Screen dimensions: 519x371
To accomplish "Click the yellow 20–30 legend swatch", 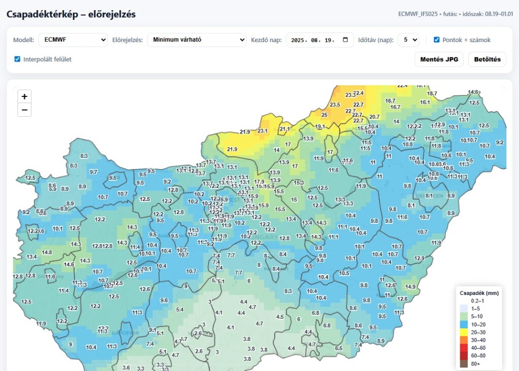I will [x=464, y=332].
